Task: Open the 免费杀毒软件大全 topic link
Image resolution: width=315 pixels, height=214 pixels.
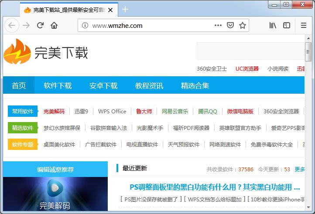Action: pos(272,144)
